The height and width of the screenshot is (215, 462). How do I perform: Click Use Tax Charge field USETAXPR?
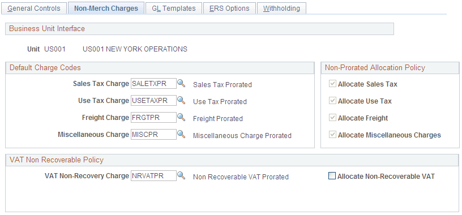coord(153,101)
